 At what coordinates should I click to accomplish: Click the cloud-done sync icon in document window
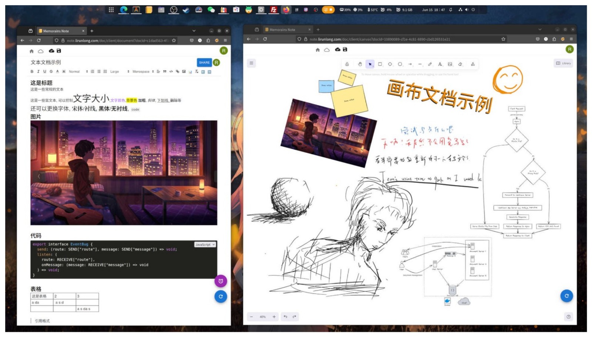pos(51,51)
